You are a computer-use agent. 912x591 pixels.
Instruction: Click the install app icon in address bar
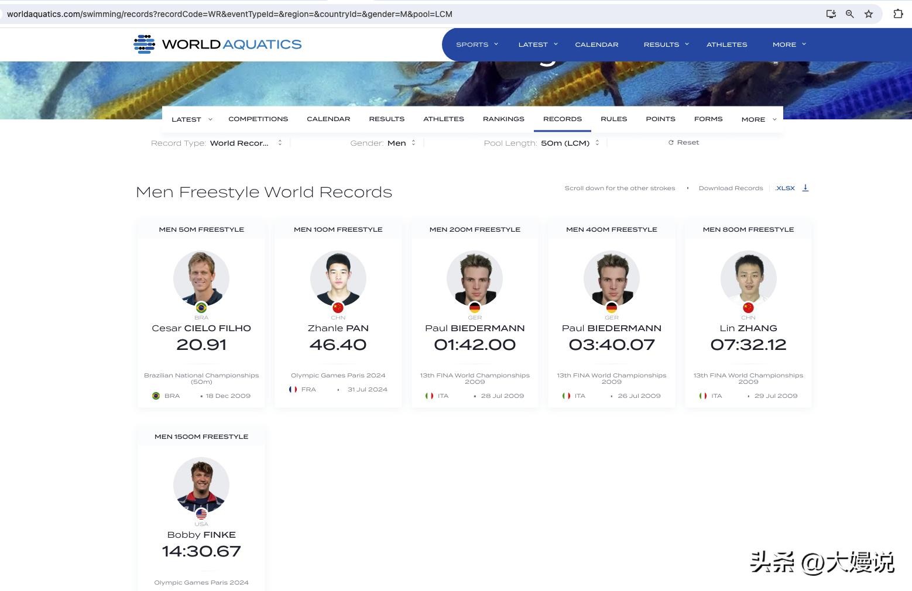click(831, 14)
